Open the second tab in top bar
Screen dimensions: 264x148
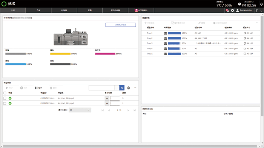point(38,11)
